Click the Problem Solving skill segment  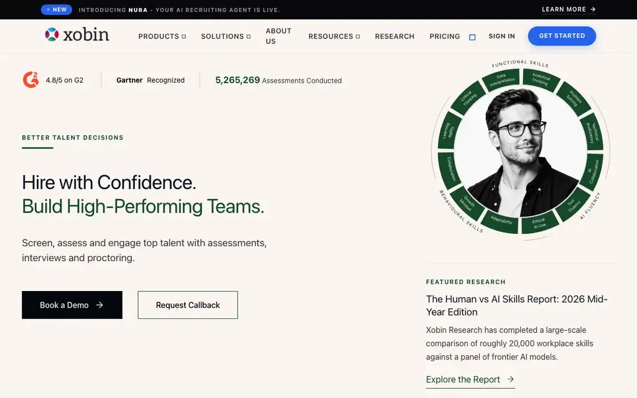(x=573, y=98)
